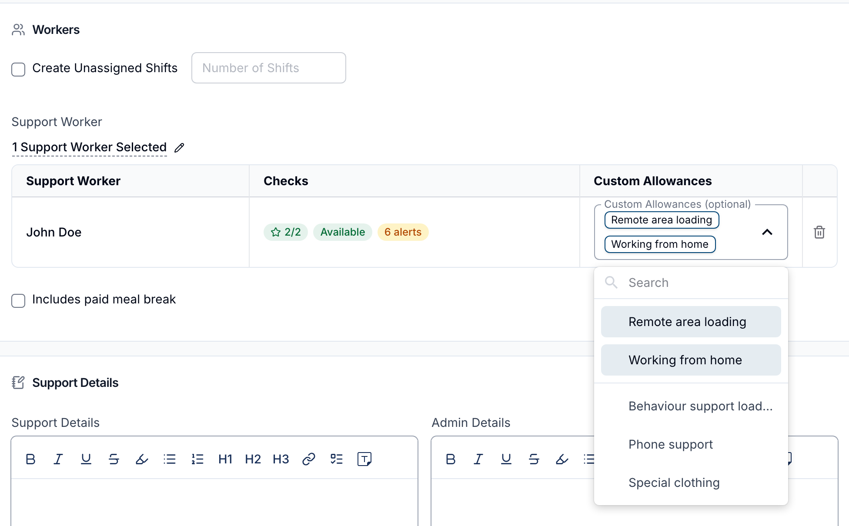Viewport: 849px width, 526px height.
Task: Insert link in Support Details editor
Action: pos(309,459)
